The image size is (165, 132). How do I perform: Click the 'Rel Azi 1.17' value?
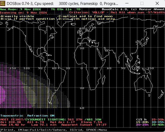[62, 122]
